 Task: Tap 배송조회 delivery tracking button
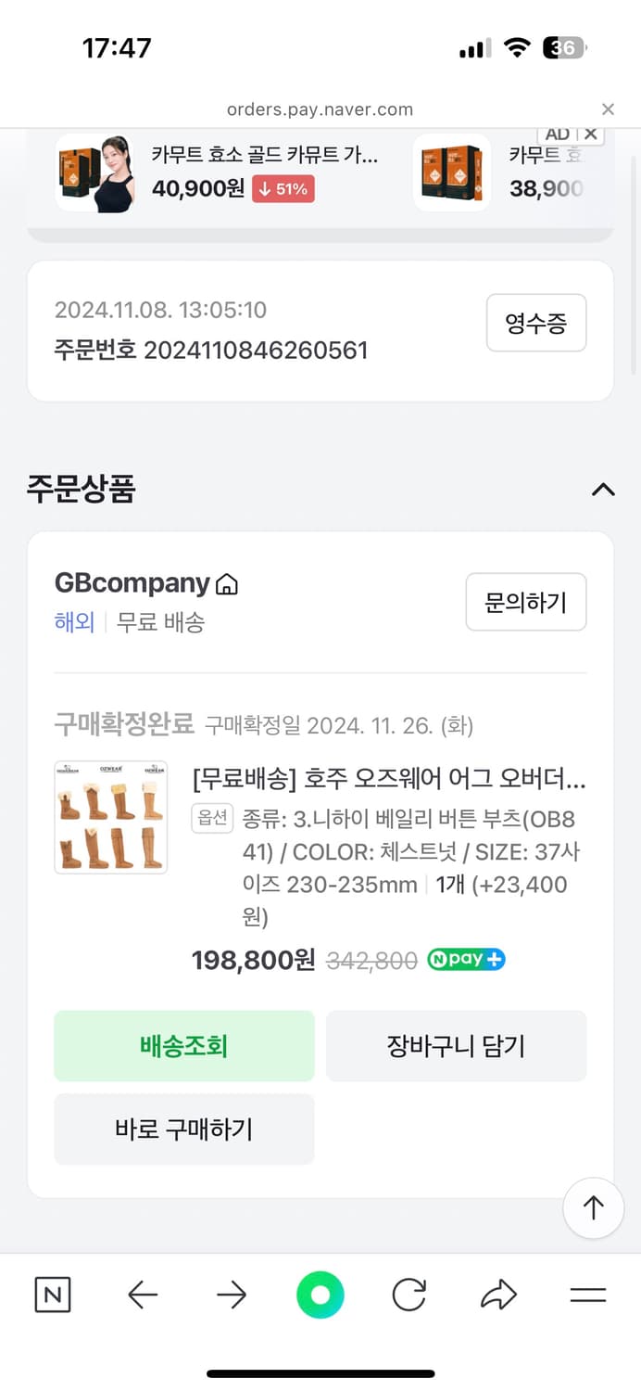(x=184, y=1045)
